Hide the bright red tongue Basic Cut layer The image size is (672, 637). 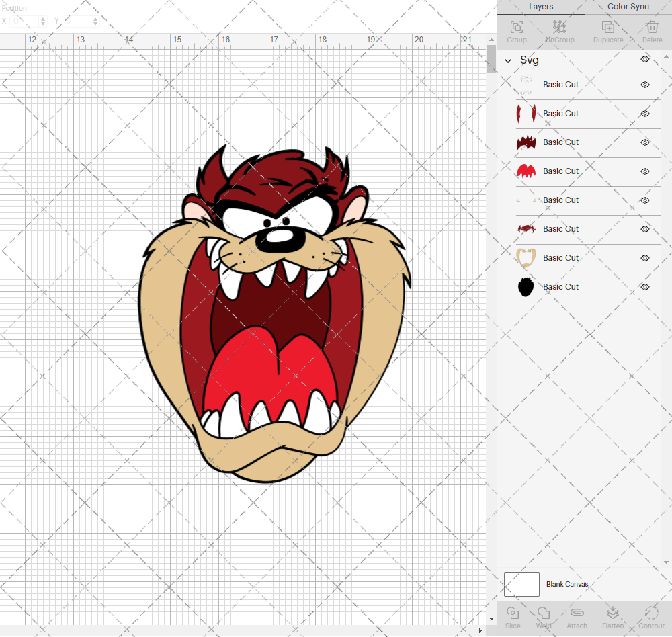[645, 171]
